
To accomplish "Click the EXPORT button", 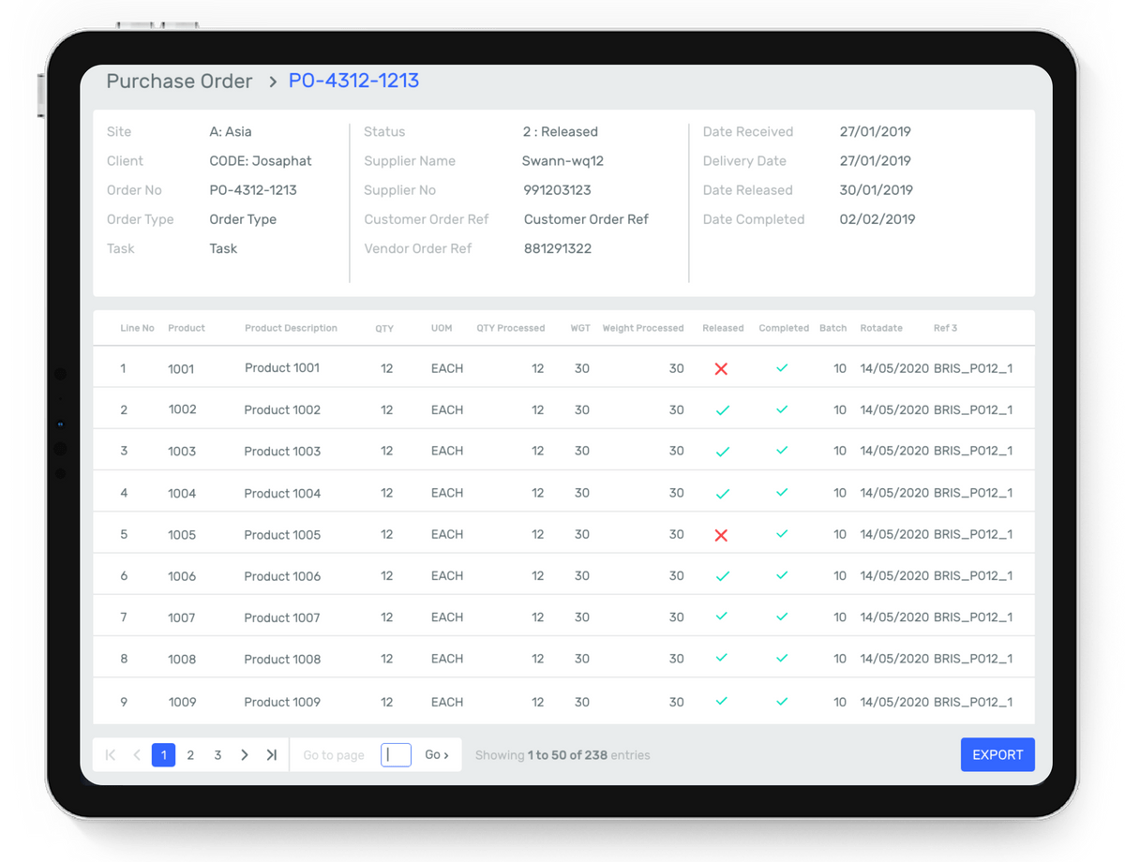I will click(997, 755).
